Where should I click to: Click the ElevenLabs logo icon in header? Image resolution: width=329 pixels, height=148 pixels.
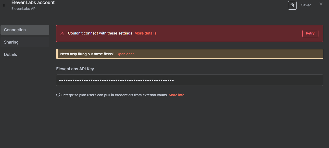pos(4,5)
